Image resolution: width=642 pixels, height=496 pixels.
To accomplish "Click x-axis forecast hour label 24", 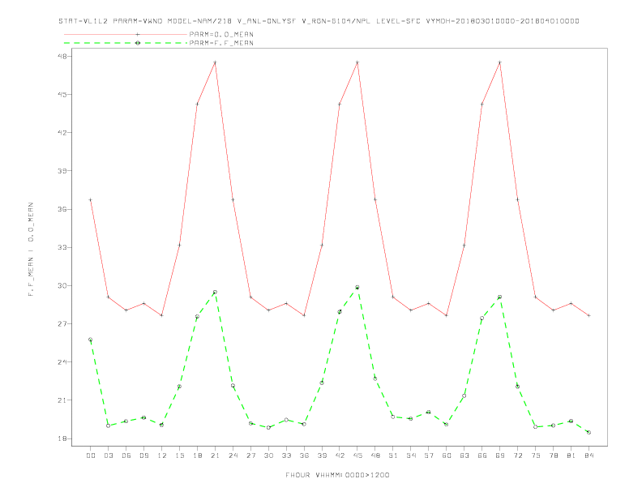I will click(233, 455).
